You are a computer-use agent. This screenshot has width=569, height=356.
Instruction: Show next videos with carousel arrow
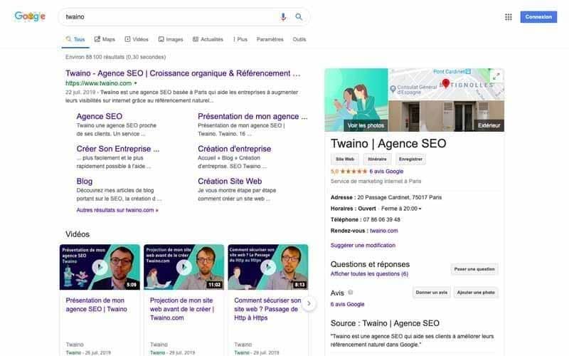(x=309, y=303)
